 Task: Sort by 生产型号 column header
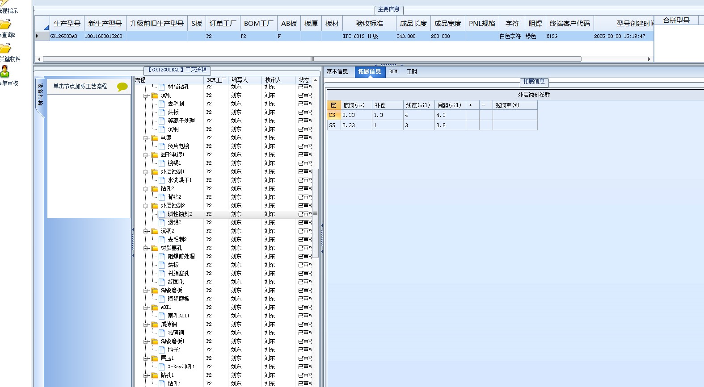[67, 24]
